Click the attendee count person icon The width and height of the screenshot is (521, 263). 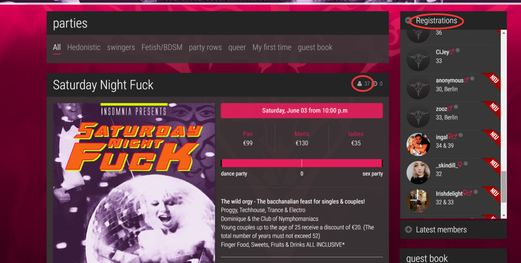coord(360,84)
